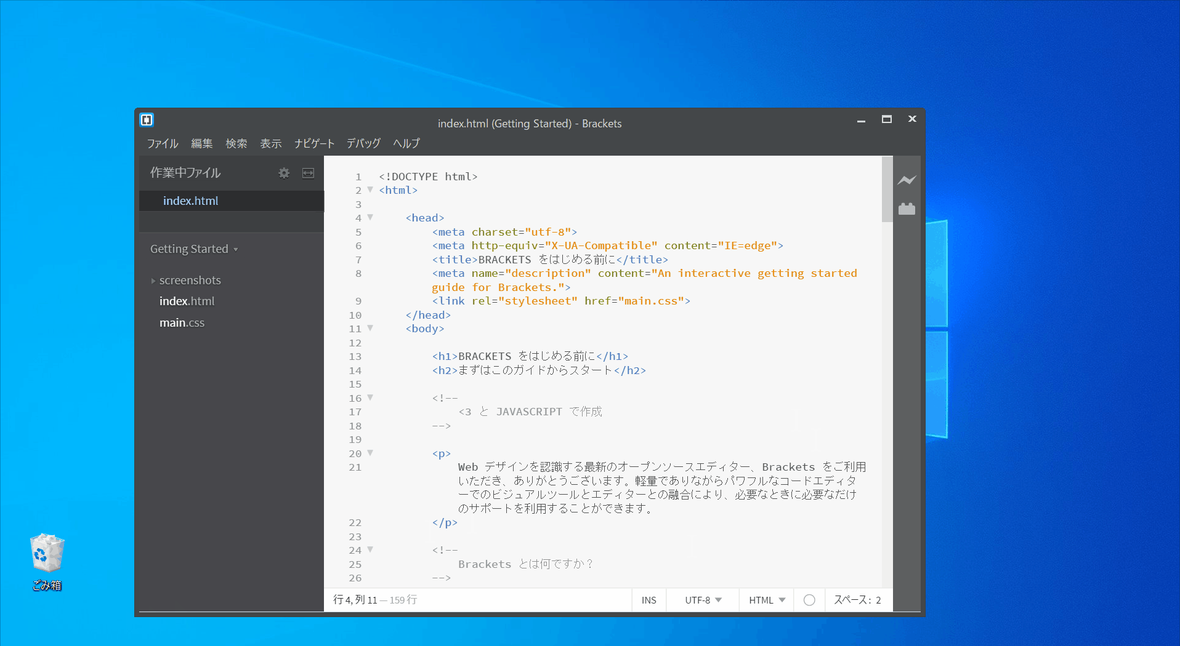
Task: Open the HTML language mode dropdown
Action: tap(767, 600)
